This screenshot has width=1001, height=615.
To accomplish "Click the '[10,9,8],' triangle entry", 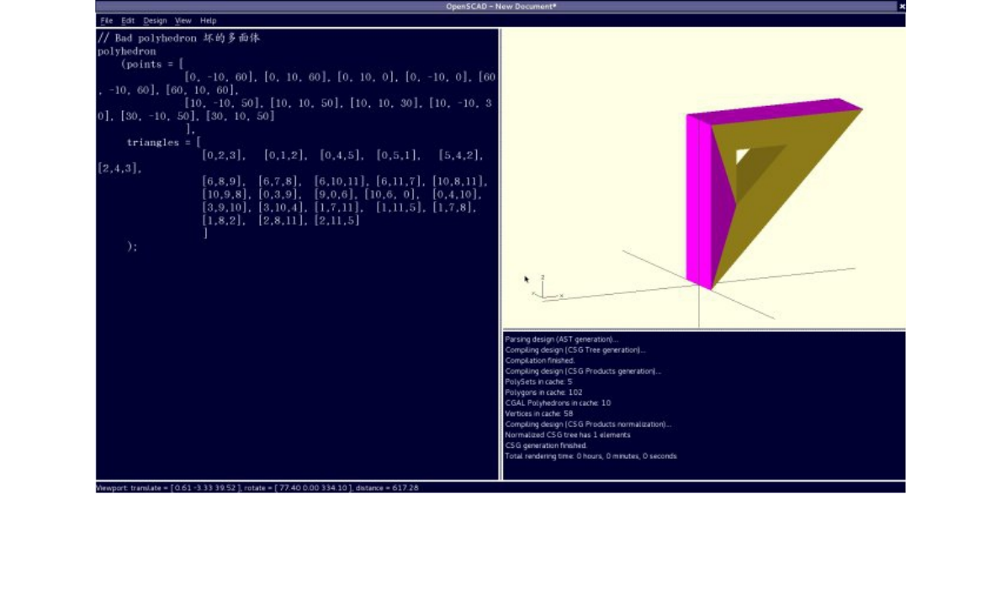I will [x=226, y=194].
